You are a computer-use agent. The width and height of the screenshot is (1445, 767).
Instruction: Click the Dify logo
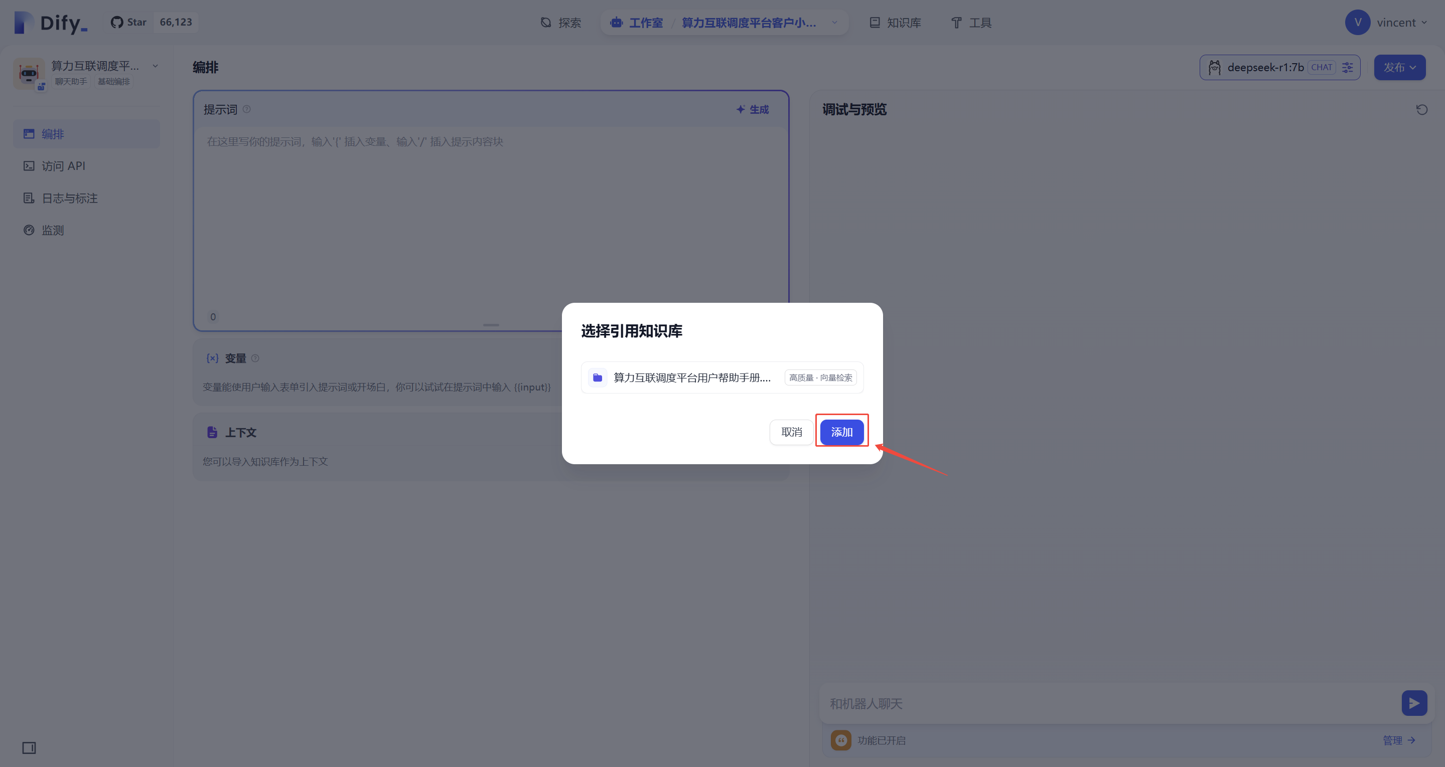pyautogui.click(x=51, y=23)
